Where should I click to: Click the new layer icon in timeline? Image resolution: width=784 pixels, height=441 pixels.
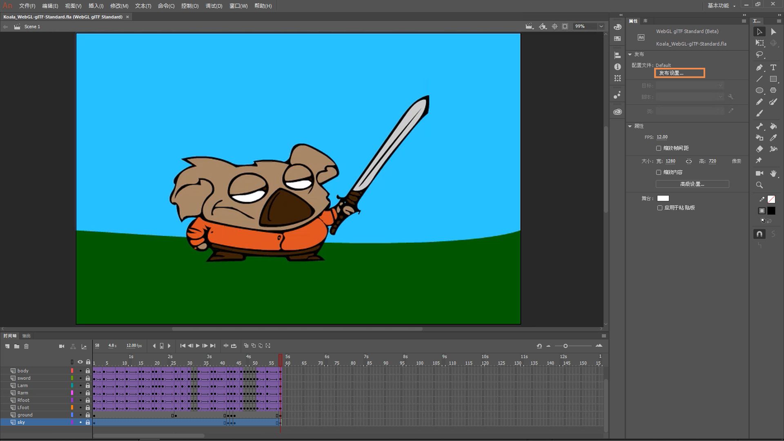[x=7, y=346]
